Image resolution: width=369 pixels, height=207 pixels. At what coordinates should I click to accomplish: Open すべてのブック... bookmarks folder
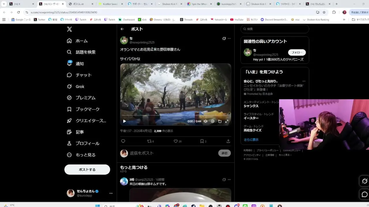[x=360, y=20]
